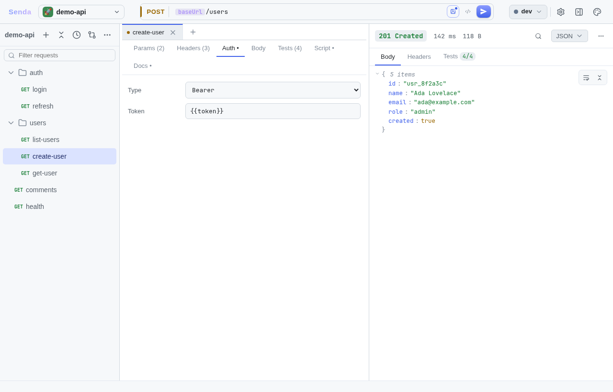Open the demo-api workspace dropdown

81,12
